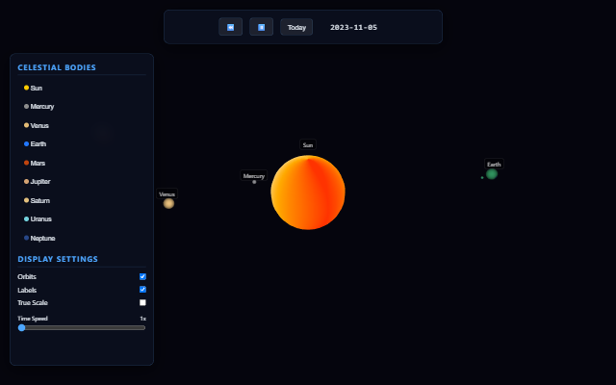Select Mars in the celestial bodies list
This screenshot has width=616, height=385.
82,163
